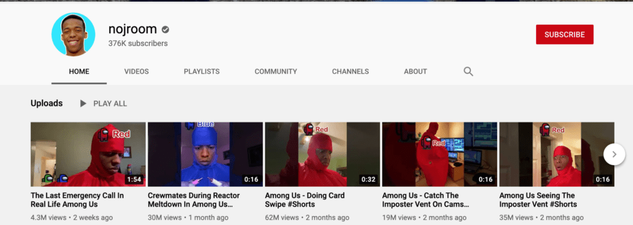
Task: Open the About tab
Action: [415, 72]
